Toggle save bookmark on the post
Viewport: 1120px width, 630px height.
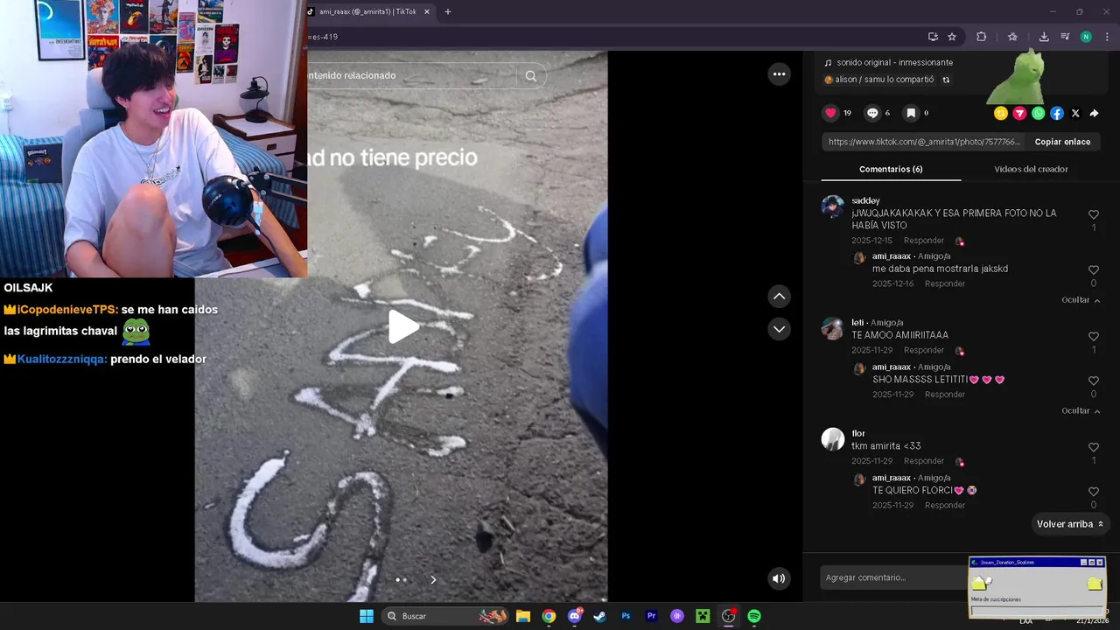click(x=911, y=113)
